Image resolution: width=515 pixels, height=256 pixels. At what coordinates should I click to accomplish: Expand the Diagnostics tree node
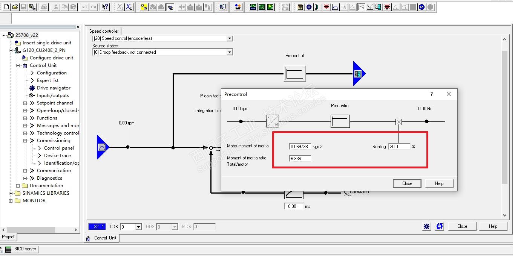point(25,178)
